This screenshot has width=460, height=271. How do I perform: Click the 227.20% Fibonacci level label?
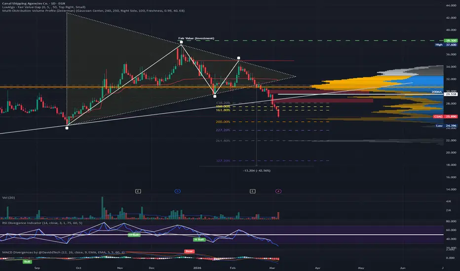[x=223, y=130]
